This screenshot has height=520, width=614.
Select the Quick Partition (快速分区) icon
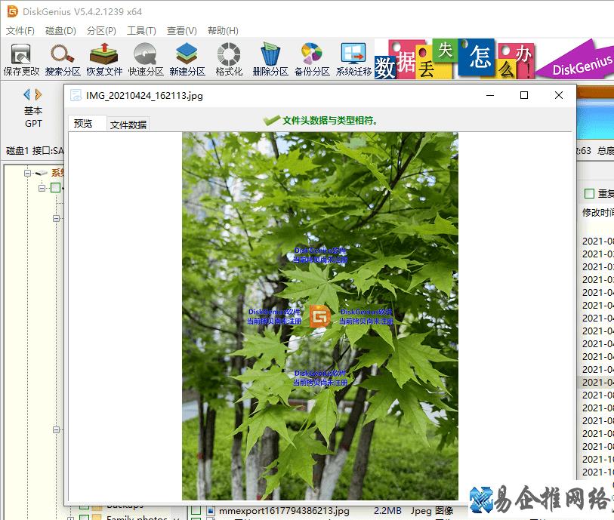[146, 59]
